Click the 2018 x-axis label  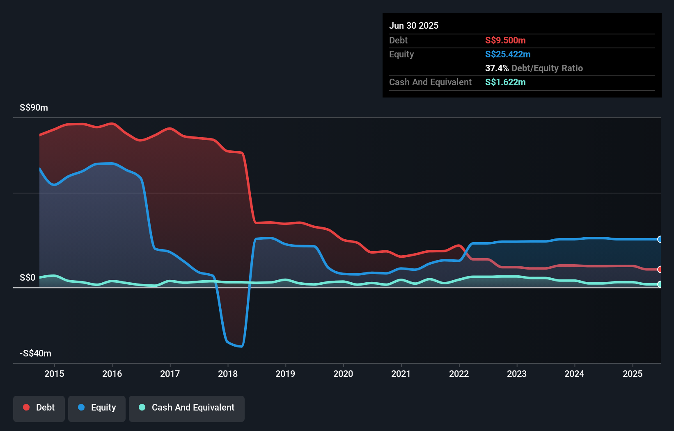tap(228, 374)
